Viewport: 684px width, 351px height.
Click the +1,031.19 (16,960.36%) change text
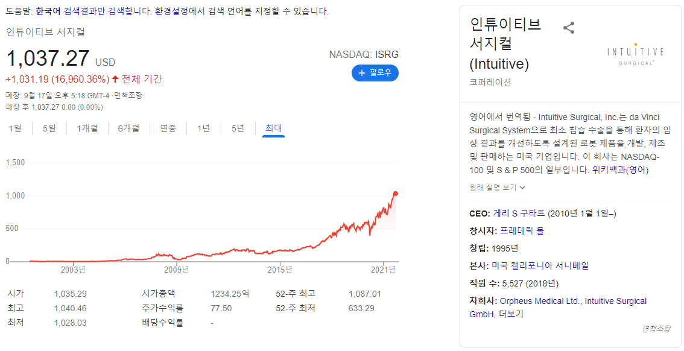coord(57,80)
